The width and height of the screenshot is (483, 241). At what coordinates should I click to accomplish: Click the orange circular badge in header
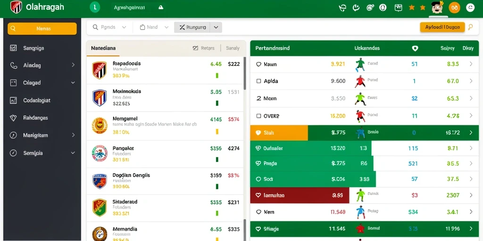454,8
